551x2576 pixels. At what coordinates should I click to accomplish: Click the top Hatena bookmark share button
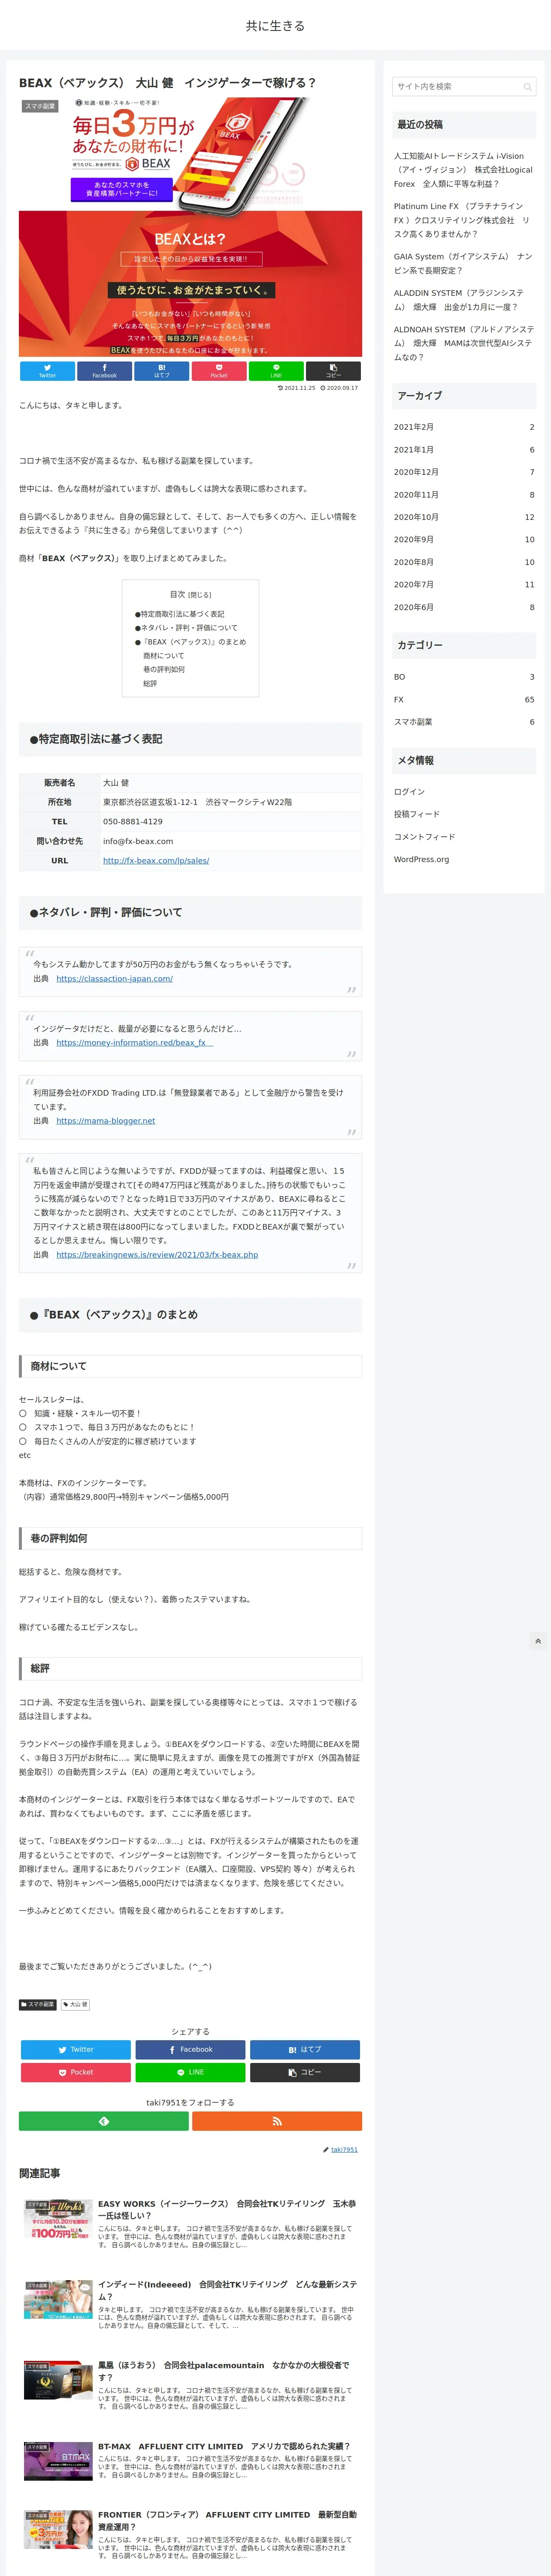point(162,371)
